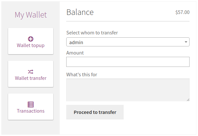Viewport: 198px width, 136px height.
Task: Click the plus-circle icon for Wallet topup
Action: click(31, 39)
